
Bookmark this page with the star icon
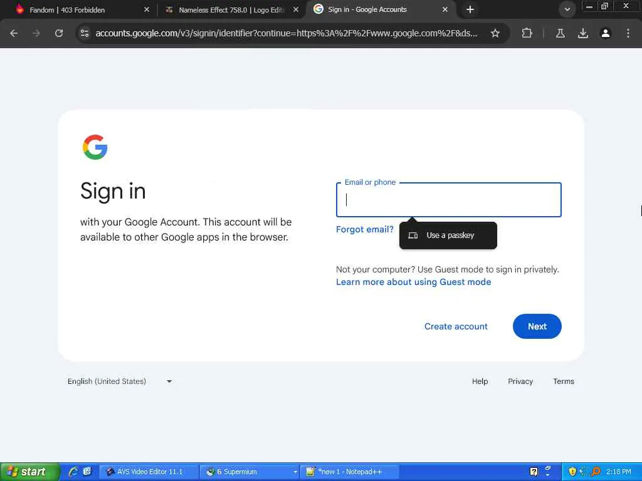(495, 33)
